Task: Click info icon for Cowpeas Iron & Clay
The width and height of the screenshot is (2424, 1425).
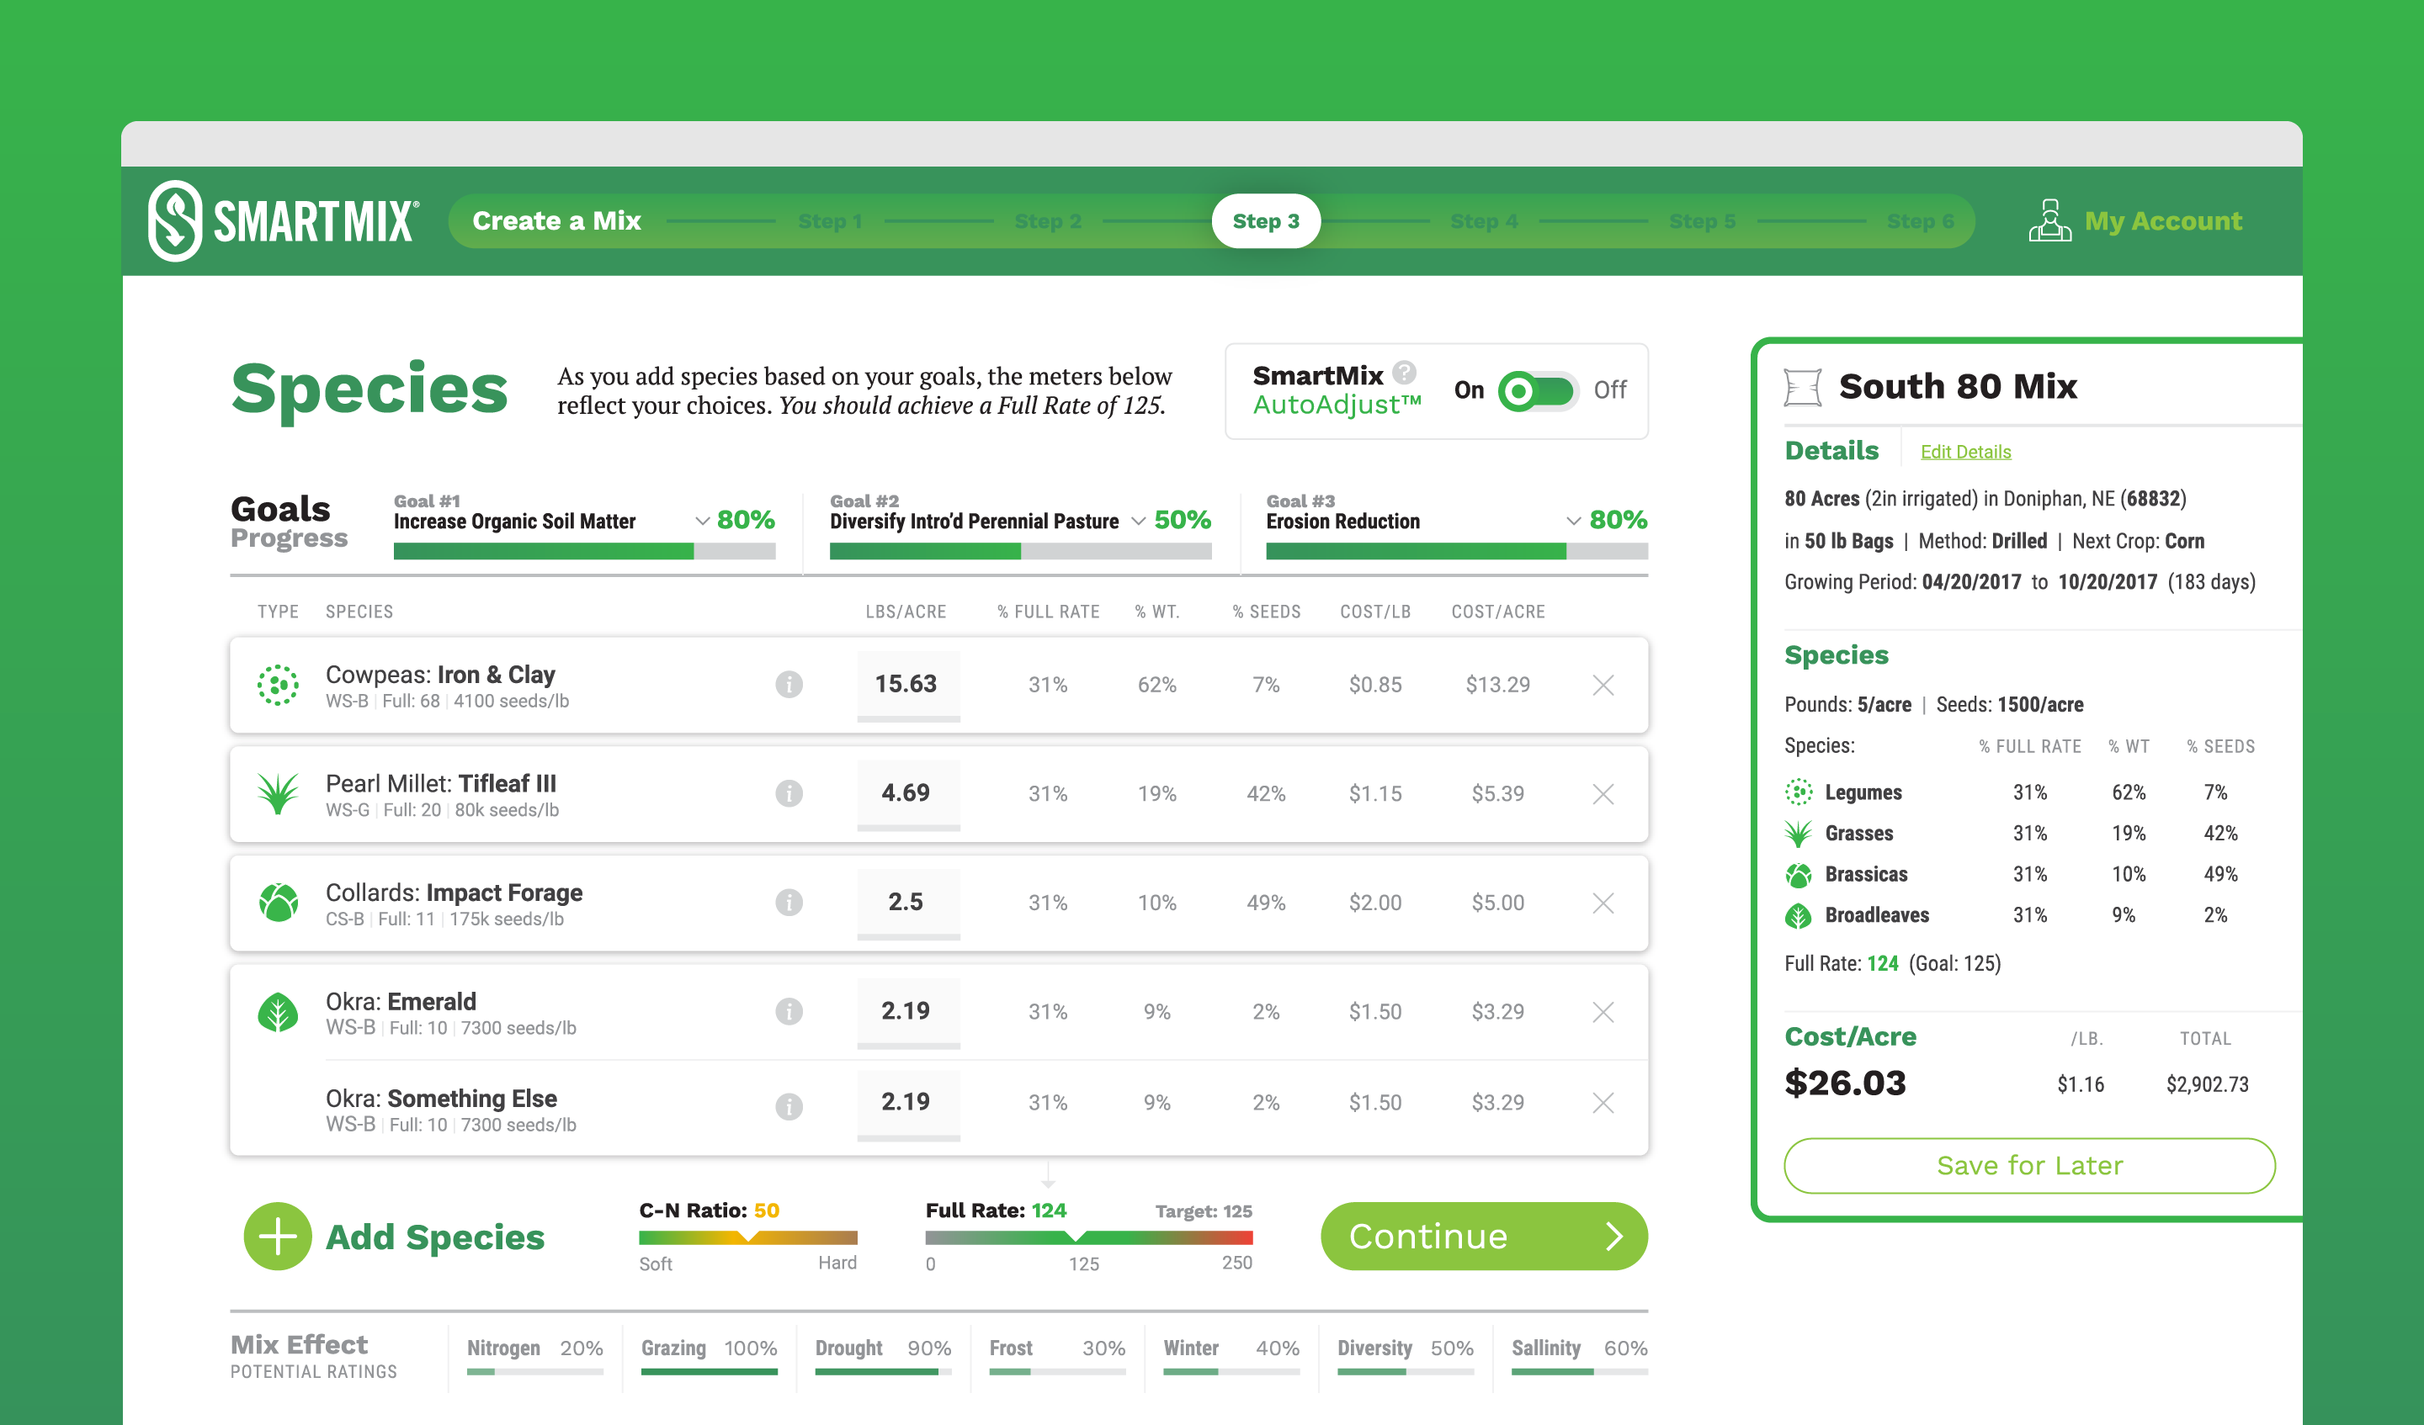Action: coord(789,685)
